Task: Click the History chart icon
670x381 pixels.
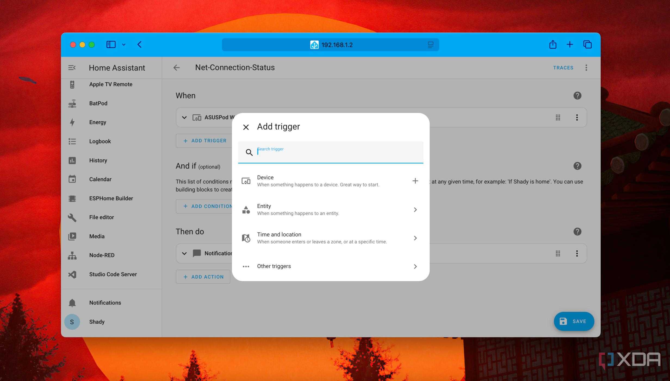Action: [x=72, y=161]
